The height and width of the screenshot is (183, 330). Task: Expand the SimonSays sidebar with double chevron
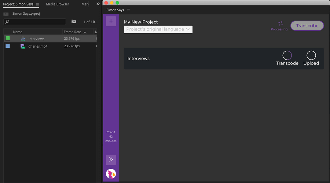click(111, 159)
